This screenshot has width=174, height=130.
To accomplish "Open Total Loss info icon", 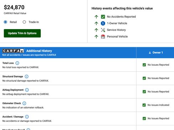I will [x=17, y=63].
